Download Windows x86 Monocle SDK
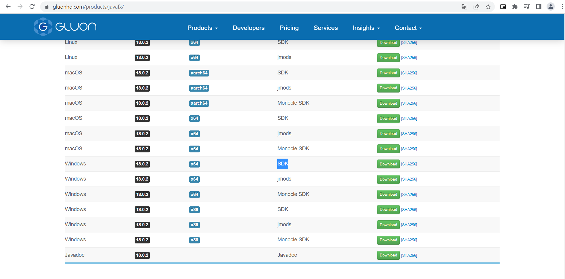 coord(388,240)
